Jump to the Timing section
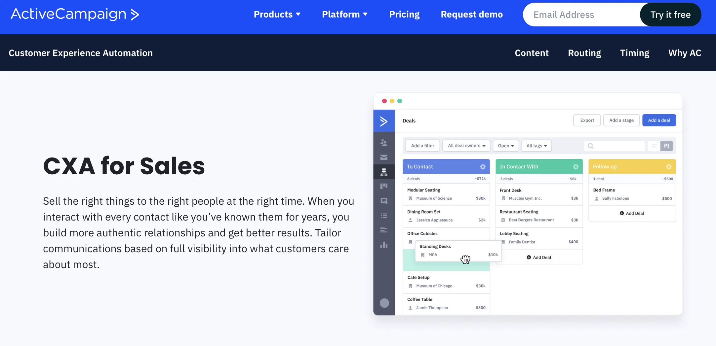 pos(635,53)
